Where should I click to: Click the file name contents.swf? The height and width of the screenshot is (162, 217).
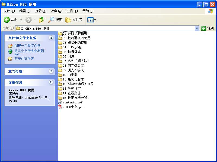coord(73,103)
